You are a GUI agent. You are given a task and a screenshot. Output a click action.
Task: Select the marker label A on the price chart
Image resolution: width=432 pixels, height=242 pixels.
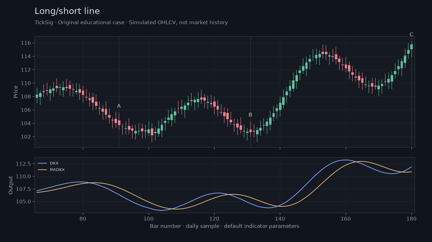pos(119,106)
